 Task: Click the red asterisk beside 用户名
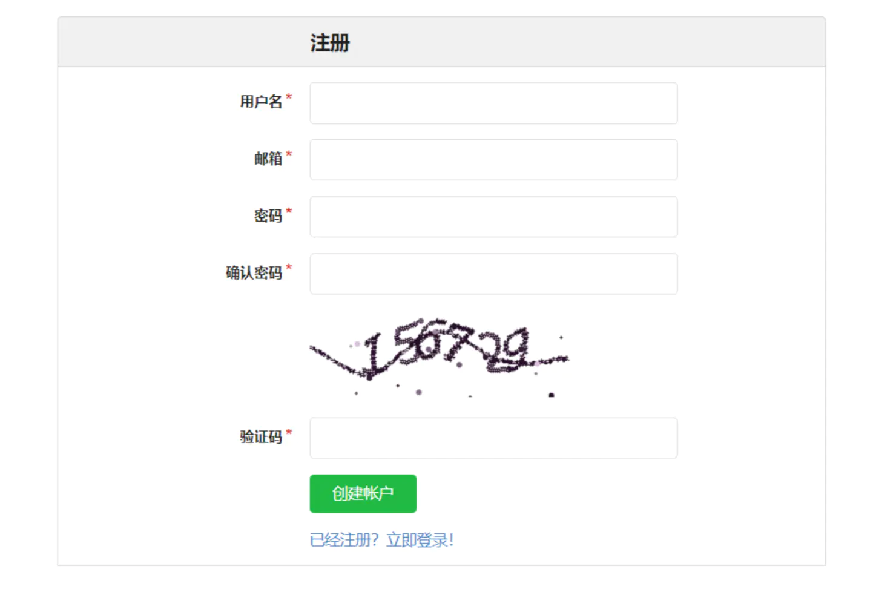pos(289,97)
